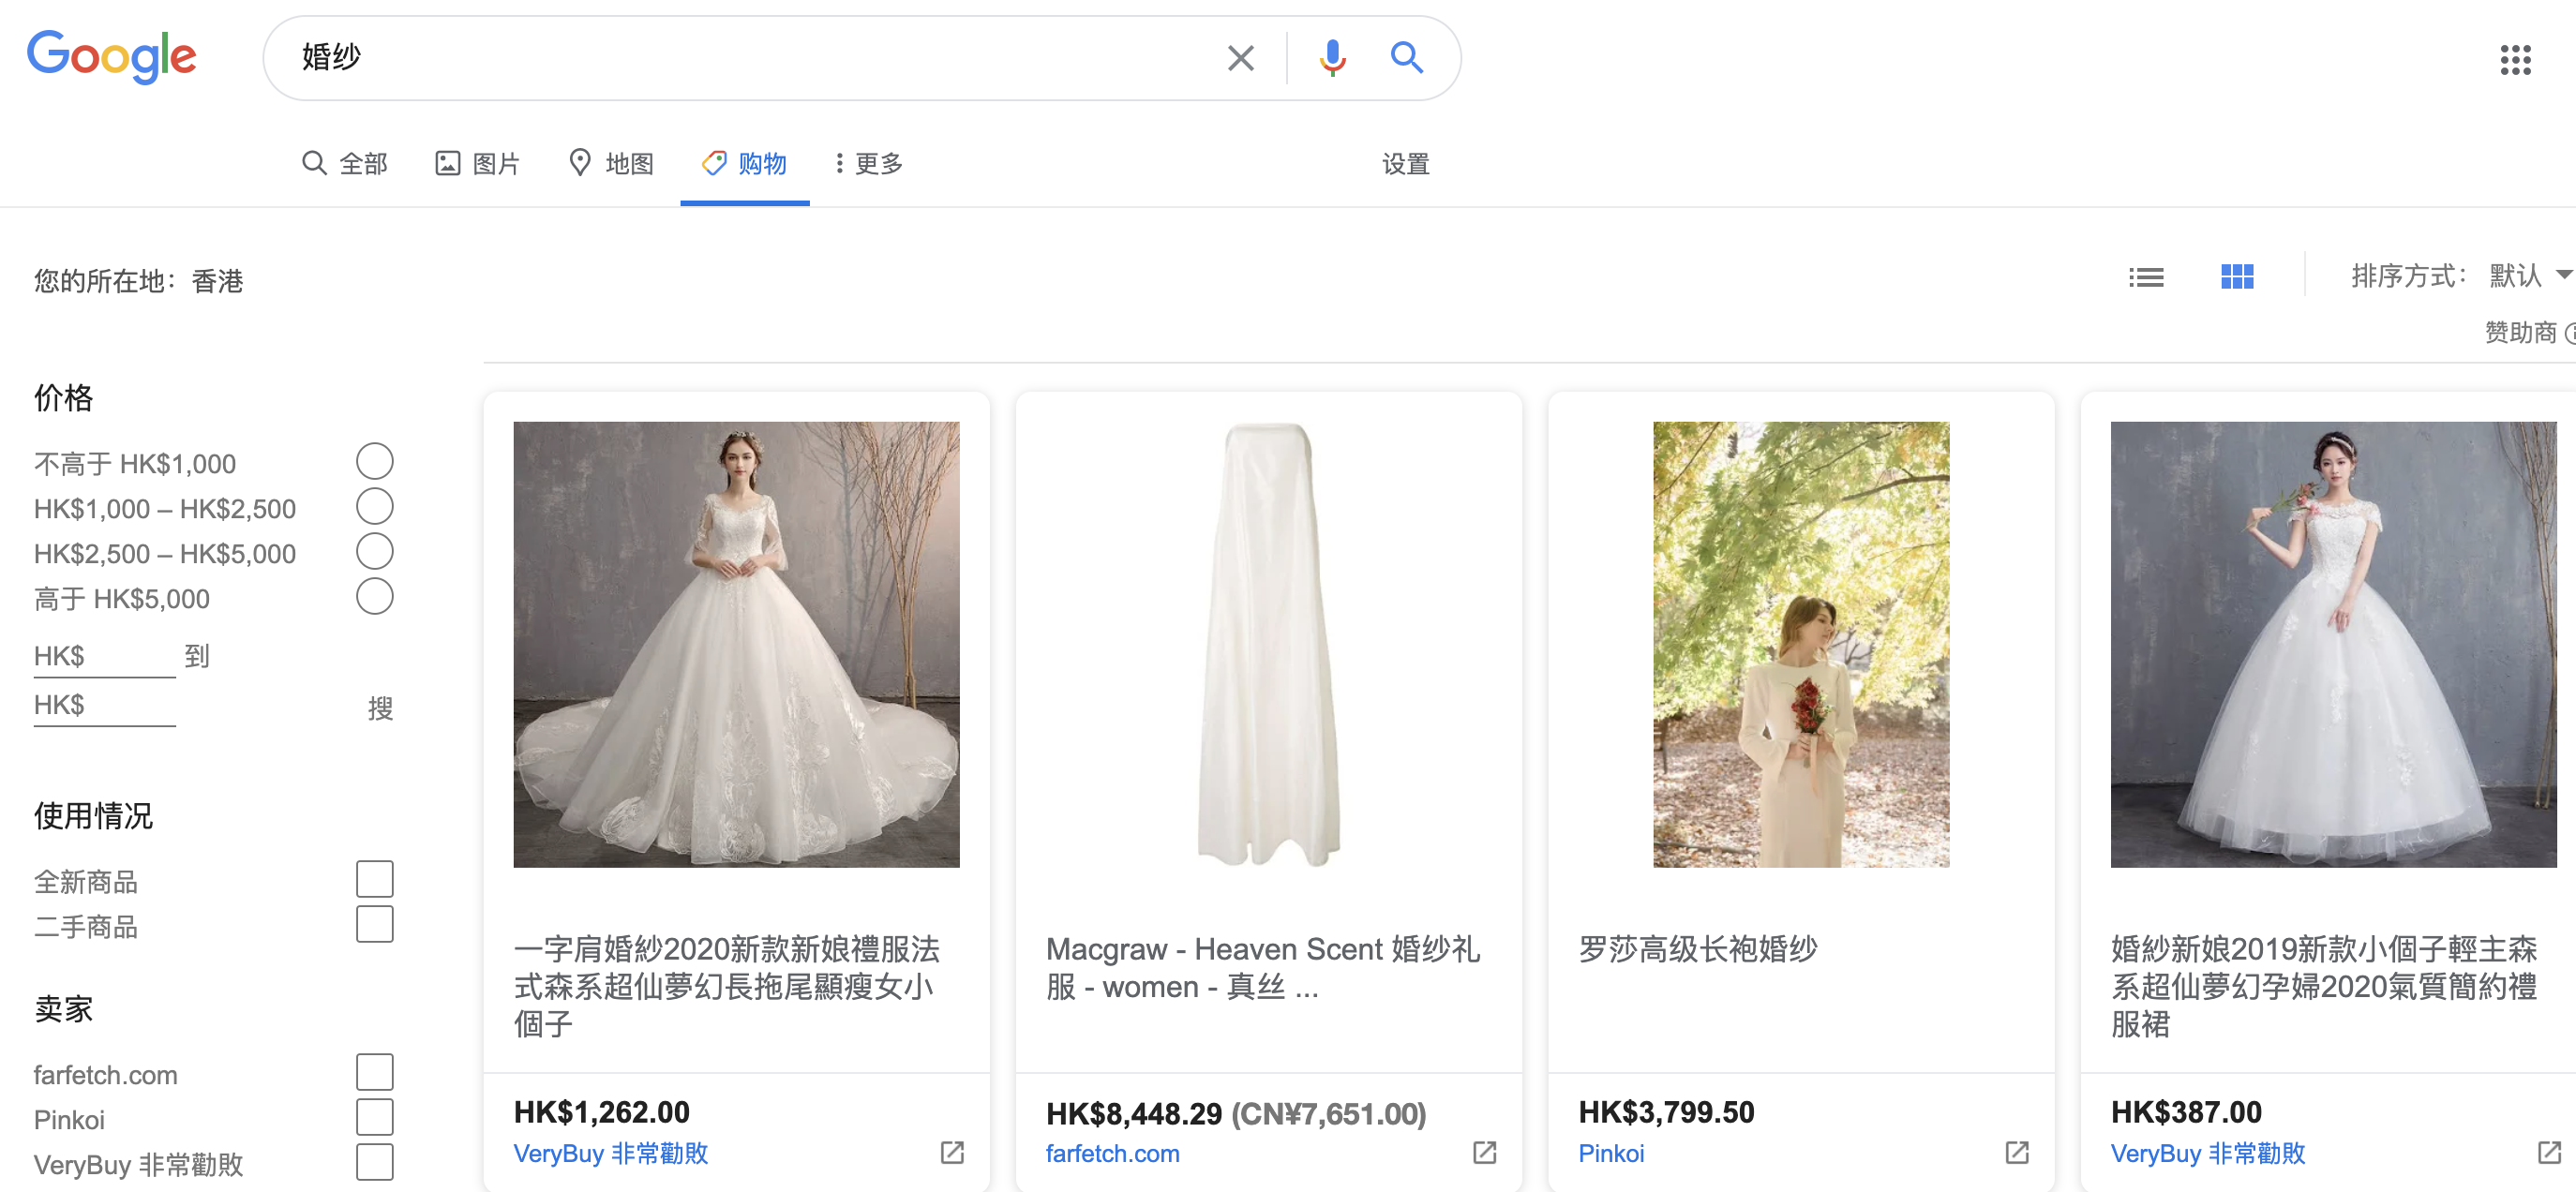Check the 全新商品 condition box
Viewport: 2576px width, 1192px height.
374,879
